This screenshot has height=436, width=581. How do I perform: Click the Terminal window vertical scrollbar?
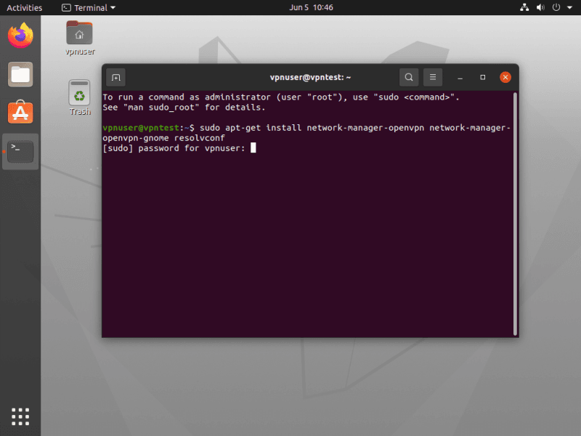tap(516, 211)
